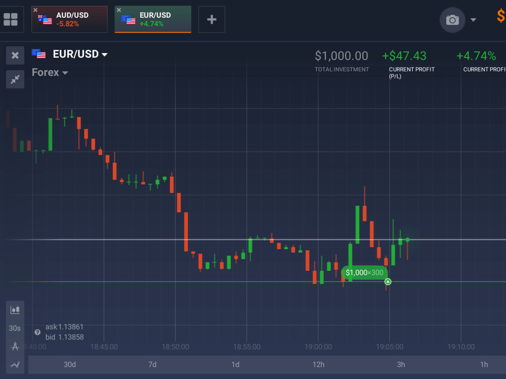Add a new asset tab with plus button

coord(212,19)
